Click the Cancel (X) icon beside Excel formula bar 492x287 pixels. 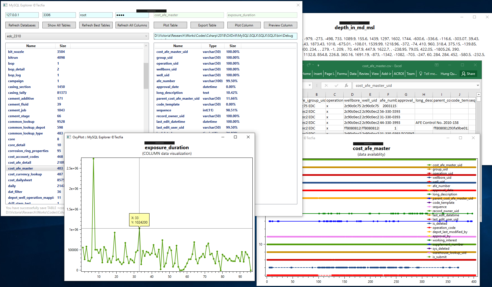click(326, 85)
